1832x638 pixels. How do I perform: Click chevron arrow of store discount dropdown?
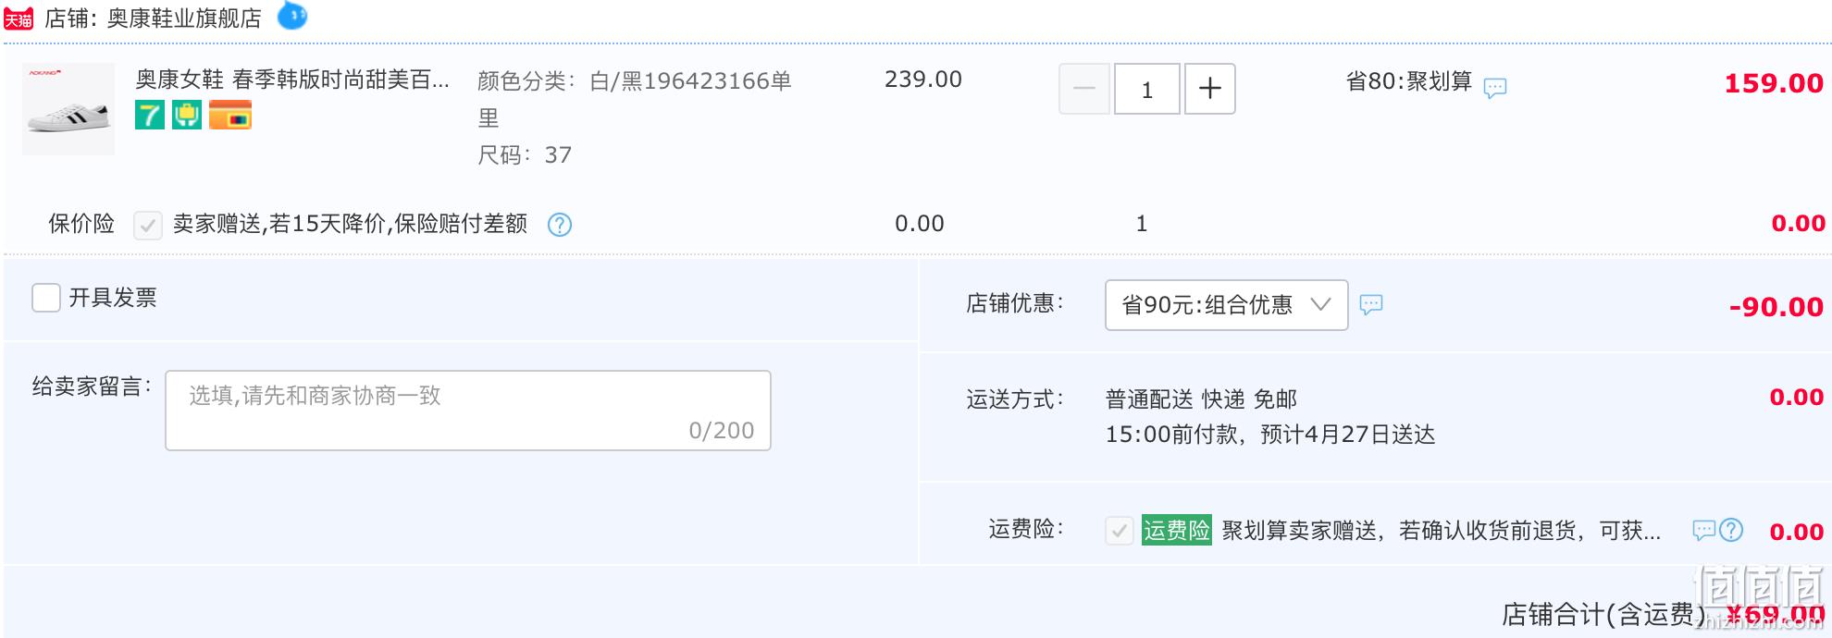pyautogui.click(x=1321, y=304)
